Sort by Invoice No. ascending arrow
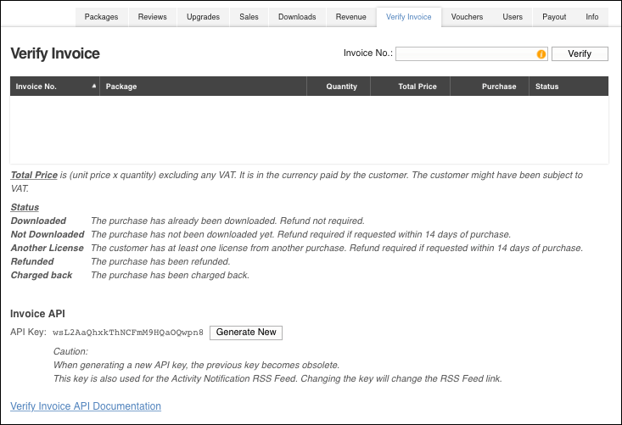The height and width of the screenshot is (425, 622). [x=93, y=87]
